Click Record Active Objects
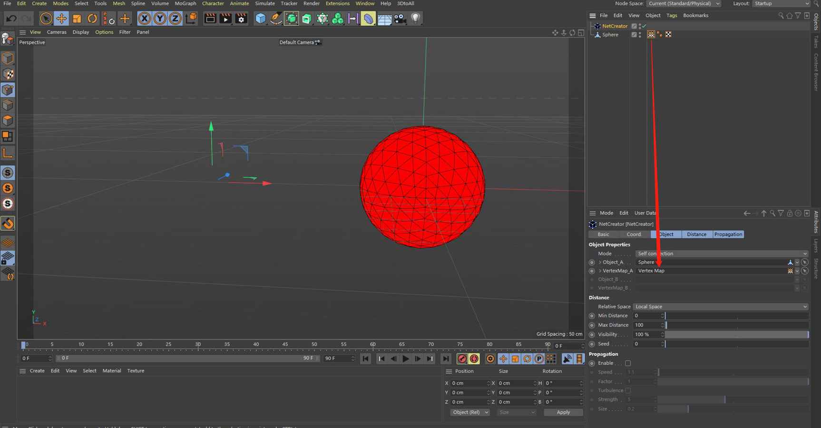The width and height of the screenshot is (821, 428). click(x=462, y=359)
